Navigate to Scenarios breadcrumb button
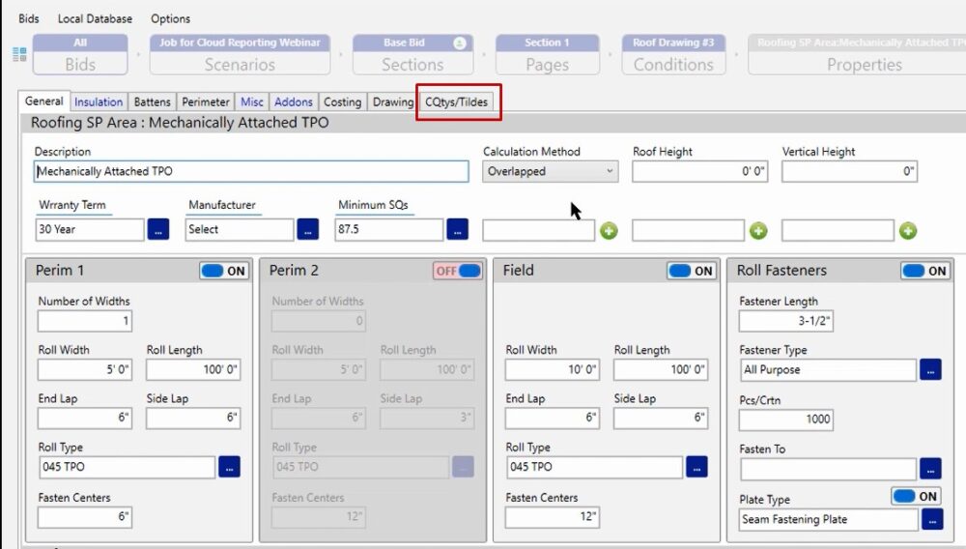Image resolution: width=966 pixels, height=549 pixels. (240, 56)
